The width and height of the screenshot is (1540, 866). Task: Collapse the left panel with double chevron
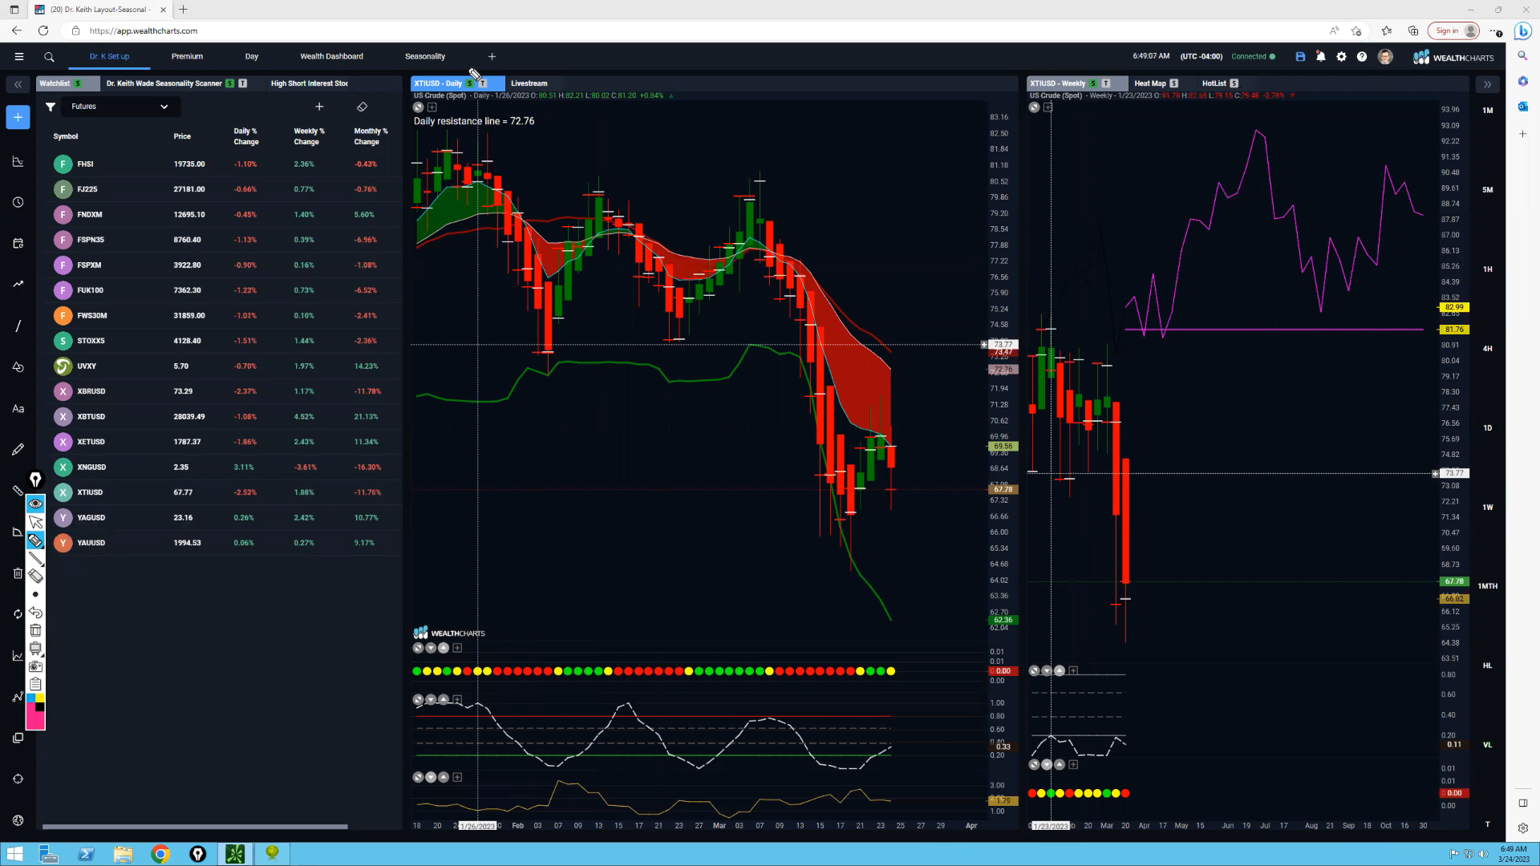(x=18, y=83)
